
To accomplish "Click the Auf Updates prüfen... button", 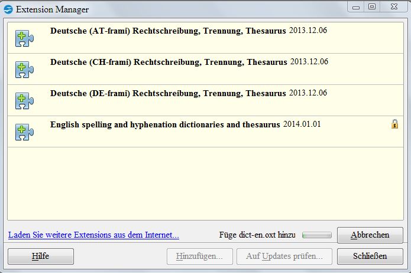I will [284, 256].
